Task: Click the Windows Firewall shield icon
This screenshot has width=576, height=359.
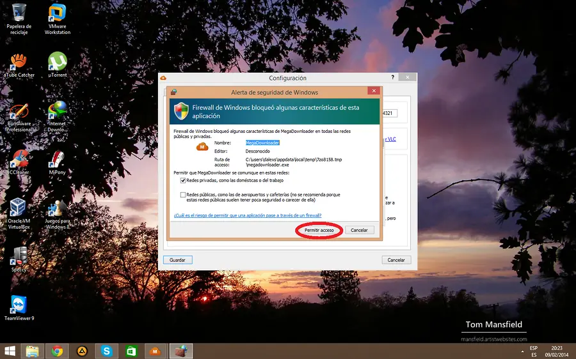Action: tap(181, 111)
